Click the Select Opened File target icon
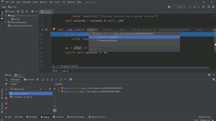 pyautogui.click(x=18, y=11)
